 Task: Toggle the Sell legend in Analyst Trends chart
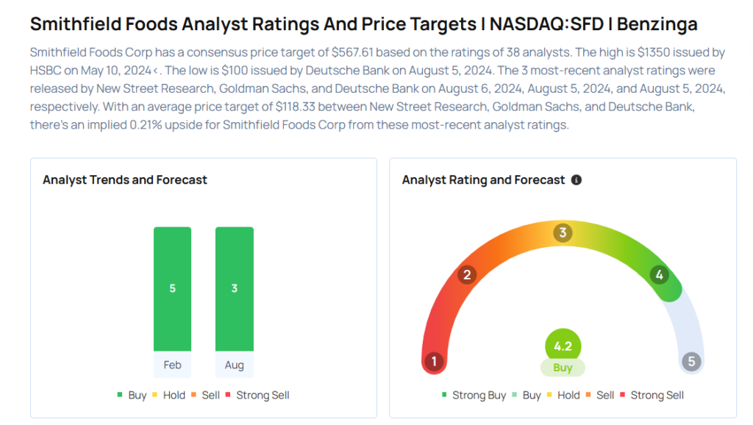tap(205, 395)
